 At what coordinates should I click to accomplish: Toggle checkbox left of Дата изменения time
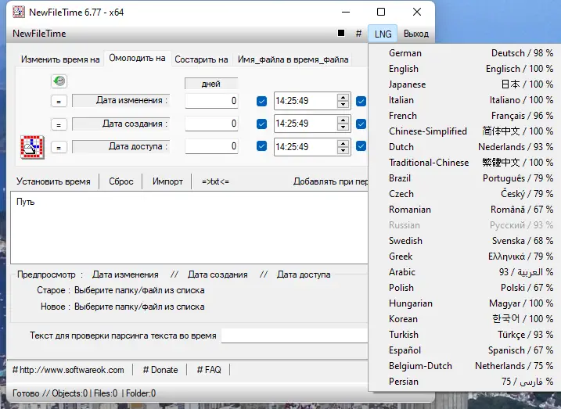261,101
